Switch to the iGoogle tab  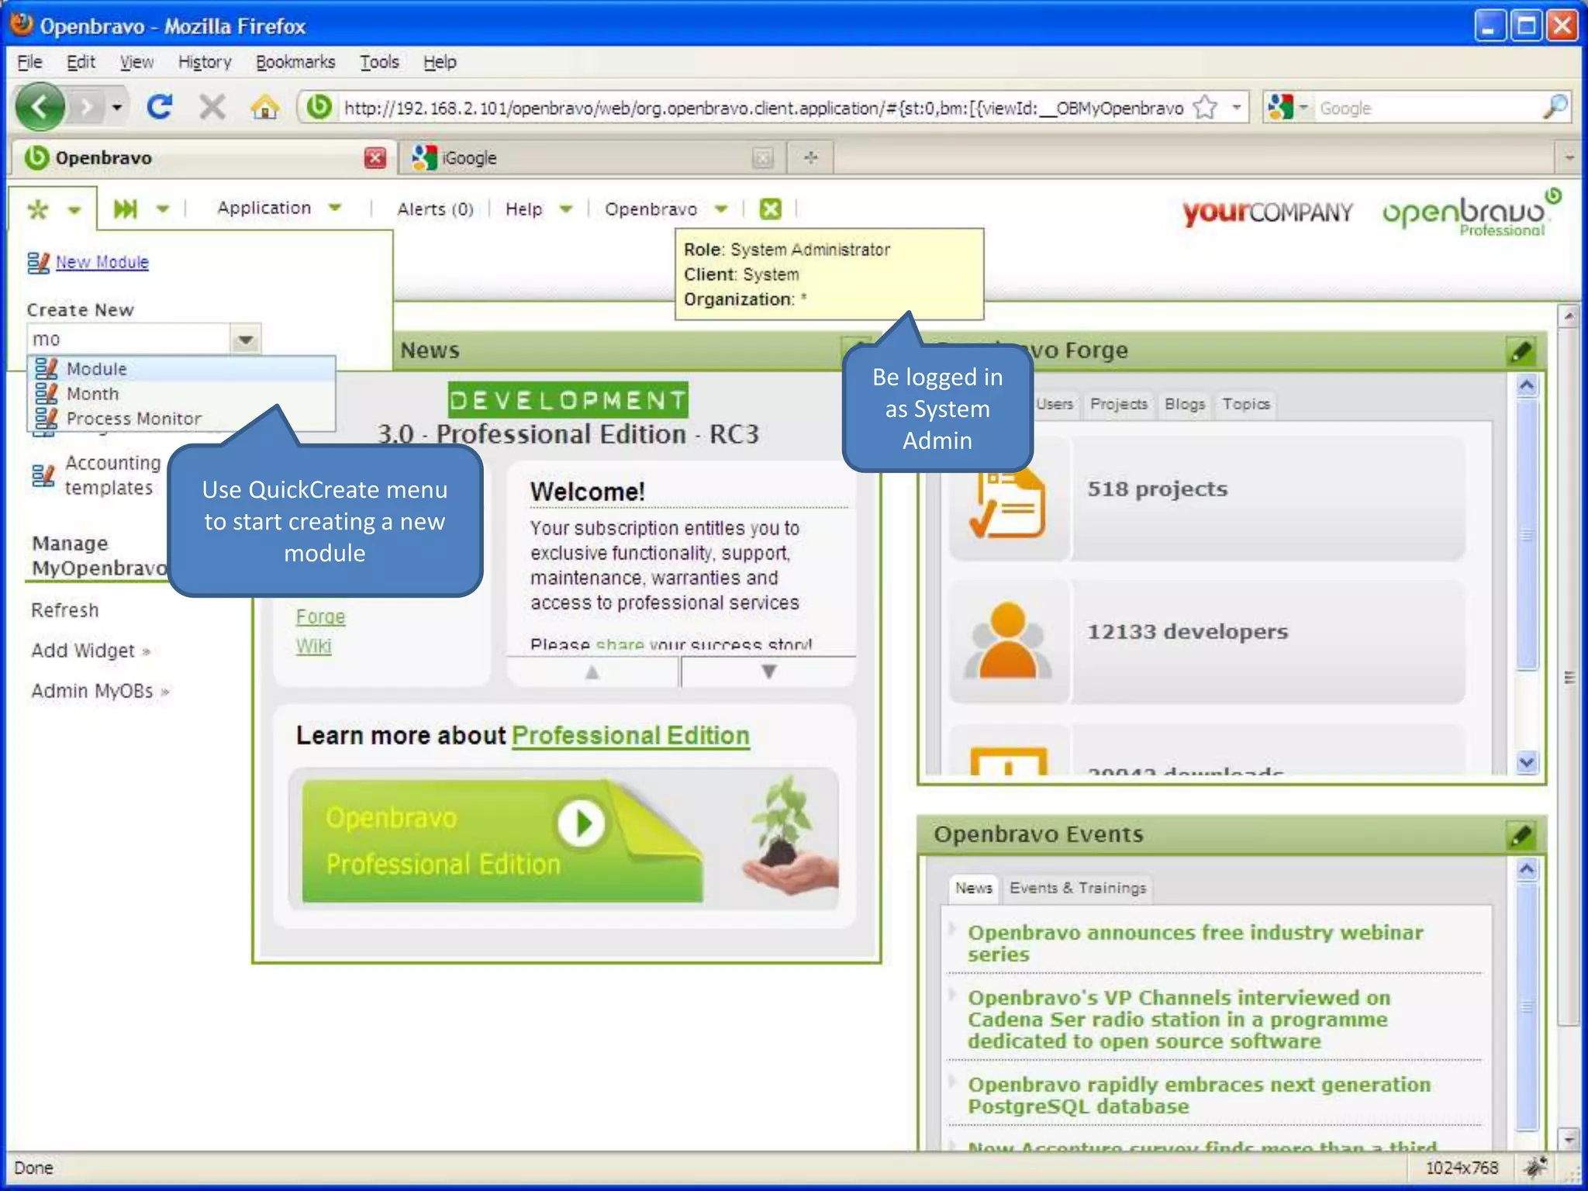click(x=593, y=158)
